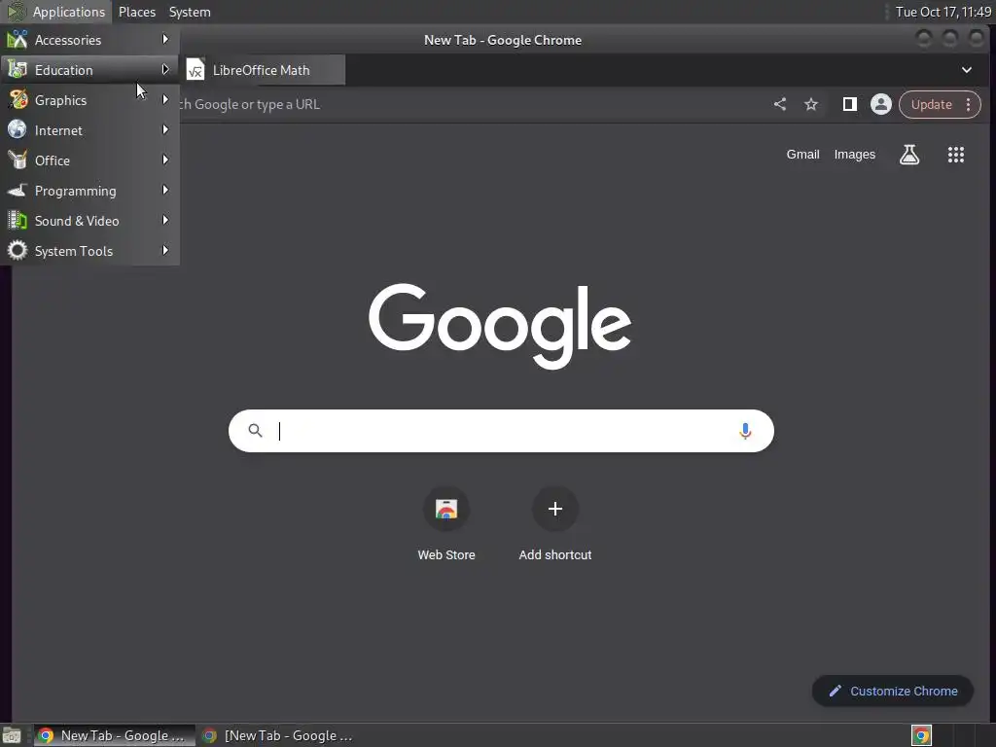Open Gmail link

tap(802, 155)
